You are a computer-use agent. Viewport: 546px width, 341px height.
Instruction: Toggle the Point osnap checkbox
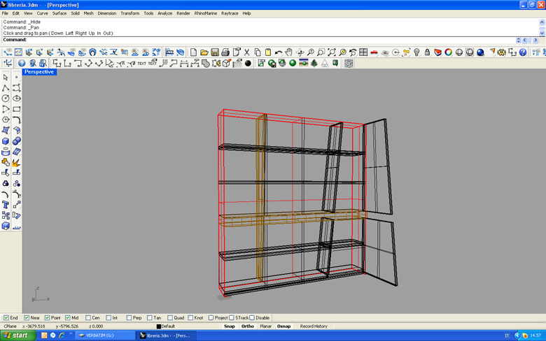(48, 318)
